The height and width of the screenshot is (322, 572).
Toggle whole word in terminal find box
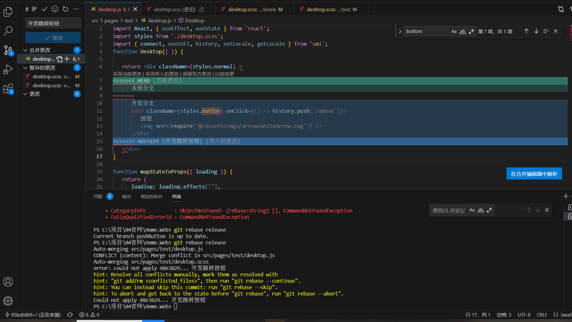[480, 210]
